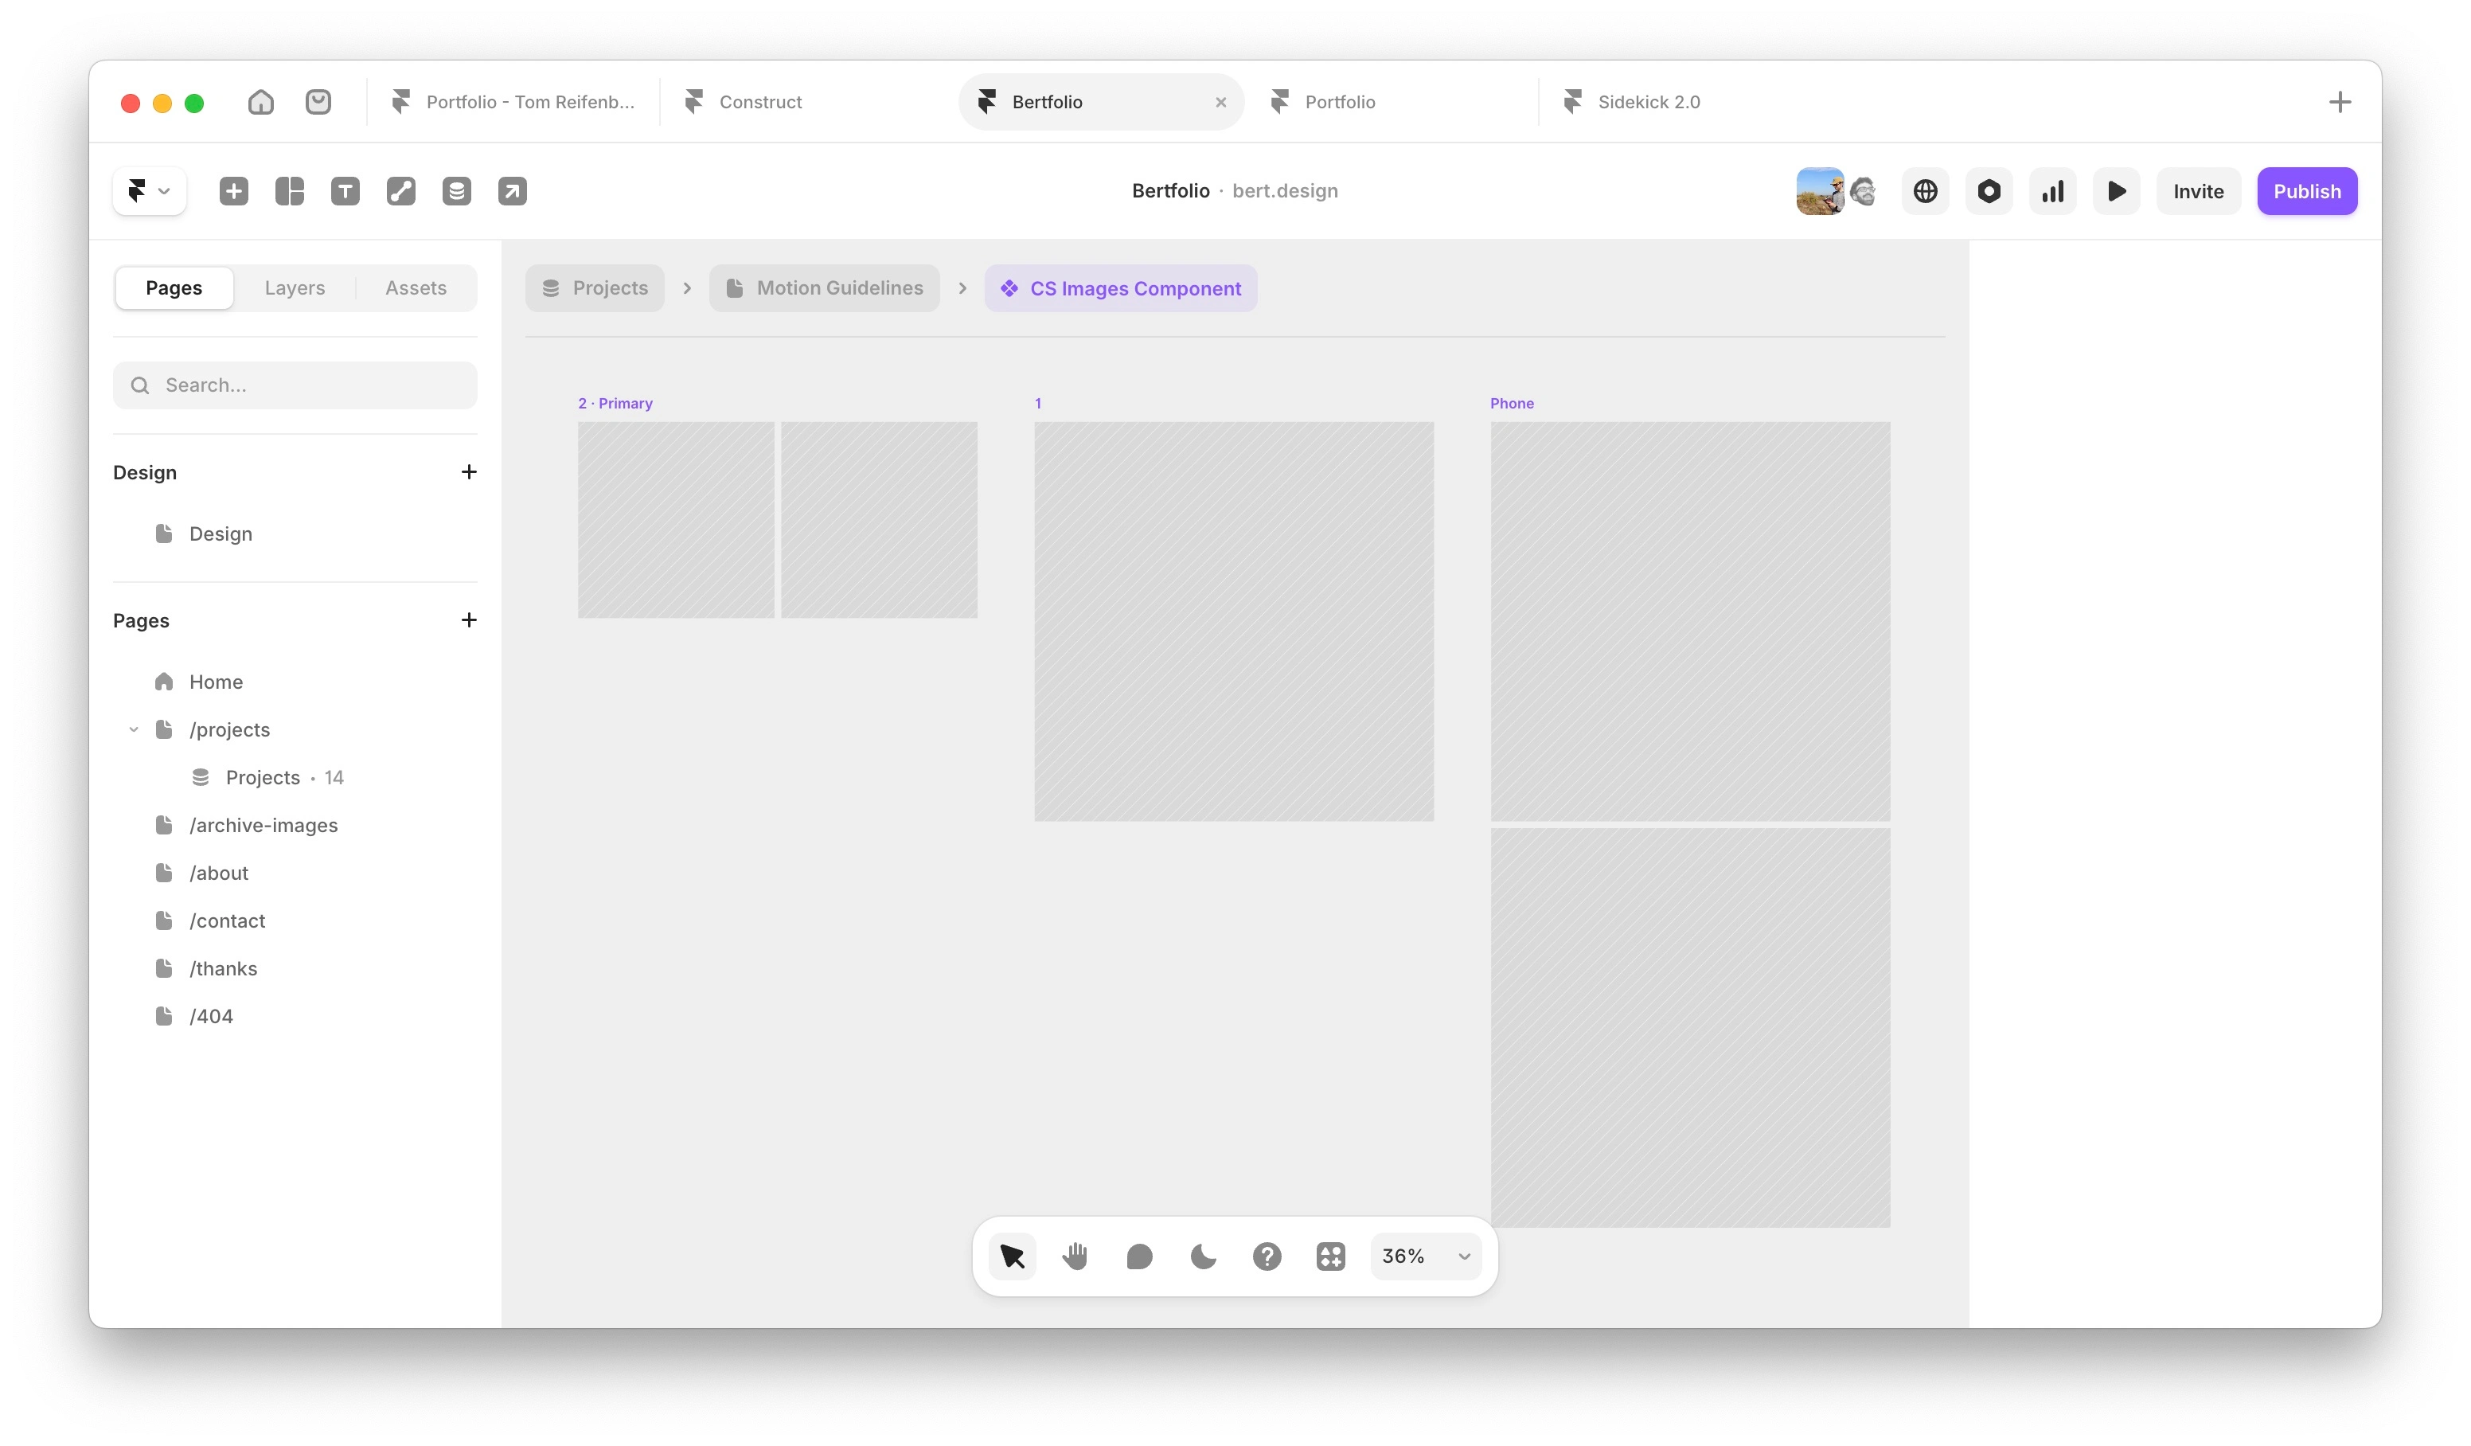
Task: Open site settings globe icon
Action: coord(1925,191)
